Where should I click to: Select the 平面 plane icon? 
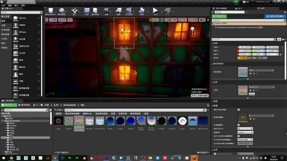[16, 81]
